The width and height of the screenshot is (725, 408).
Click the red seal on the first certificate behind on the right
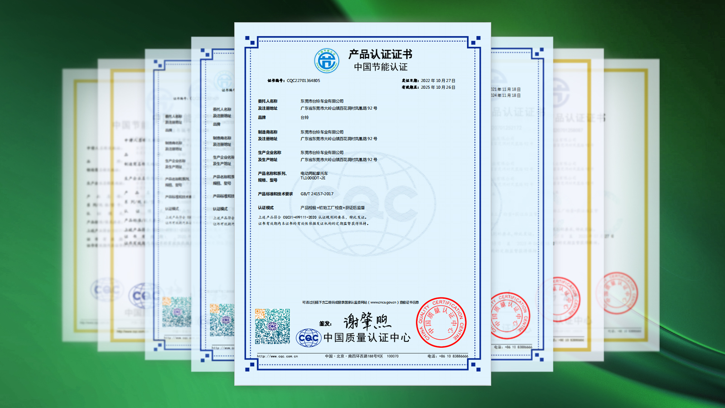[x=510, y=316]
